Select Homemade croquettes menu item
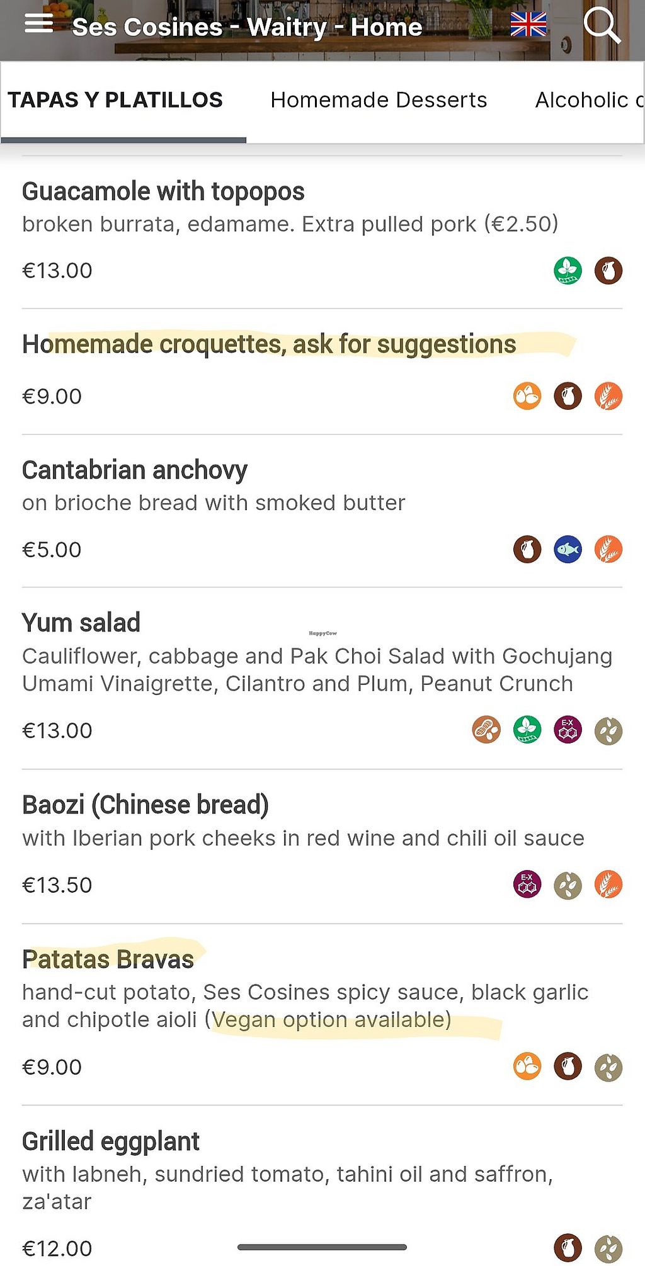 click(x=269, y=344)
